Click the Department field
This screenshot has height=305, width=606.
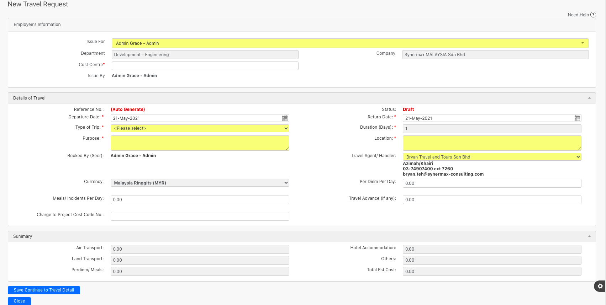point(205,54)
